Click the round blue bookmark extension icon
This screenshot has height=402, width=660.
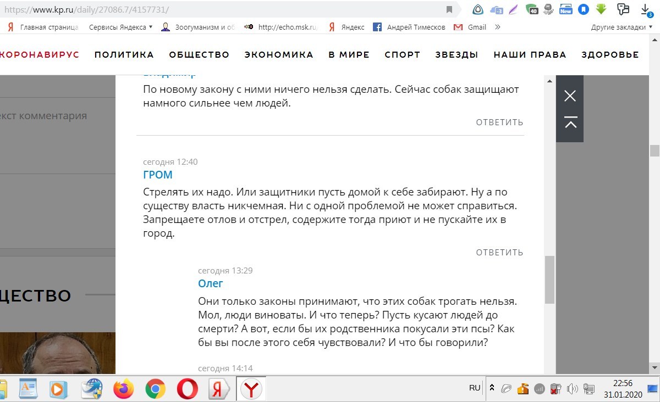pos(584,9)
